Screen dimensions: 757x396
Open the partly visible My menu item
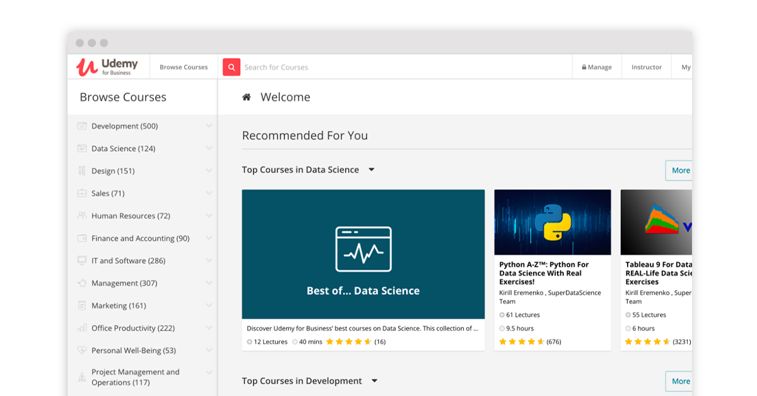(686, 67)
